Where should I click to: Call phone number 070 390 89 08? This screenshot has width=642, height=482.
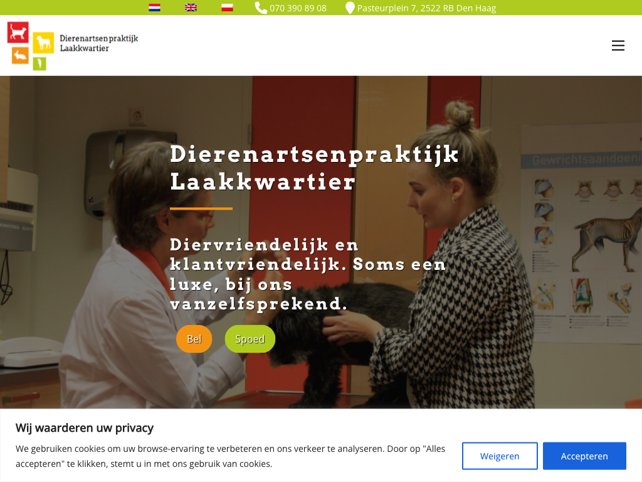tap(298, 8)
